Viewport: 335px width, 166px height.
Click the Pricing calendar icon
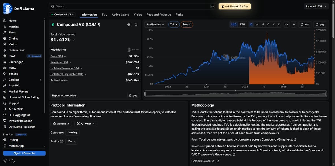pyautogui.click(x=5, y=140)
